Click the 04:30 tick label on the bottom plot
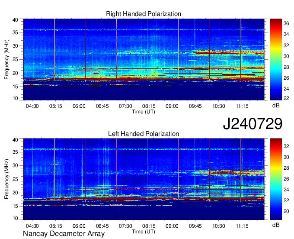 tap(32, 226)
